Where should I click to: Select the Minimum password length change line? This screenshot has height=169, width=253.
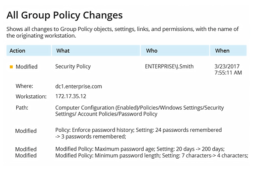point(152,155)
